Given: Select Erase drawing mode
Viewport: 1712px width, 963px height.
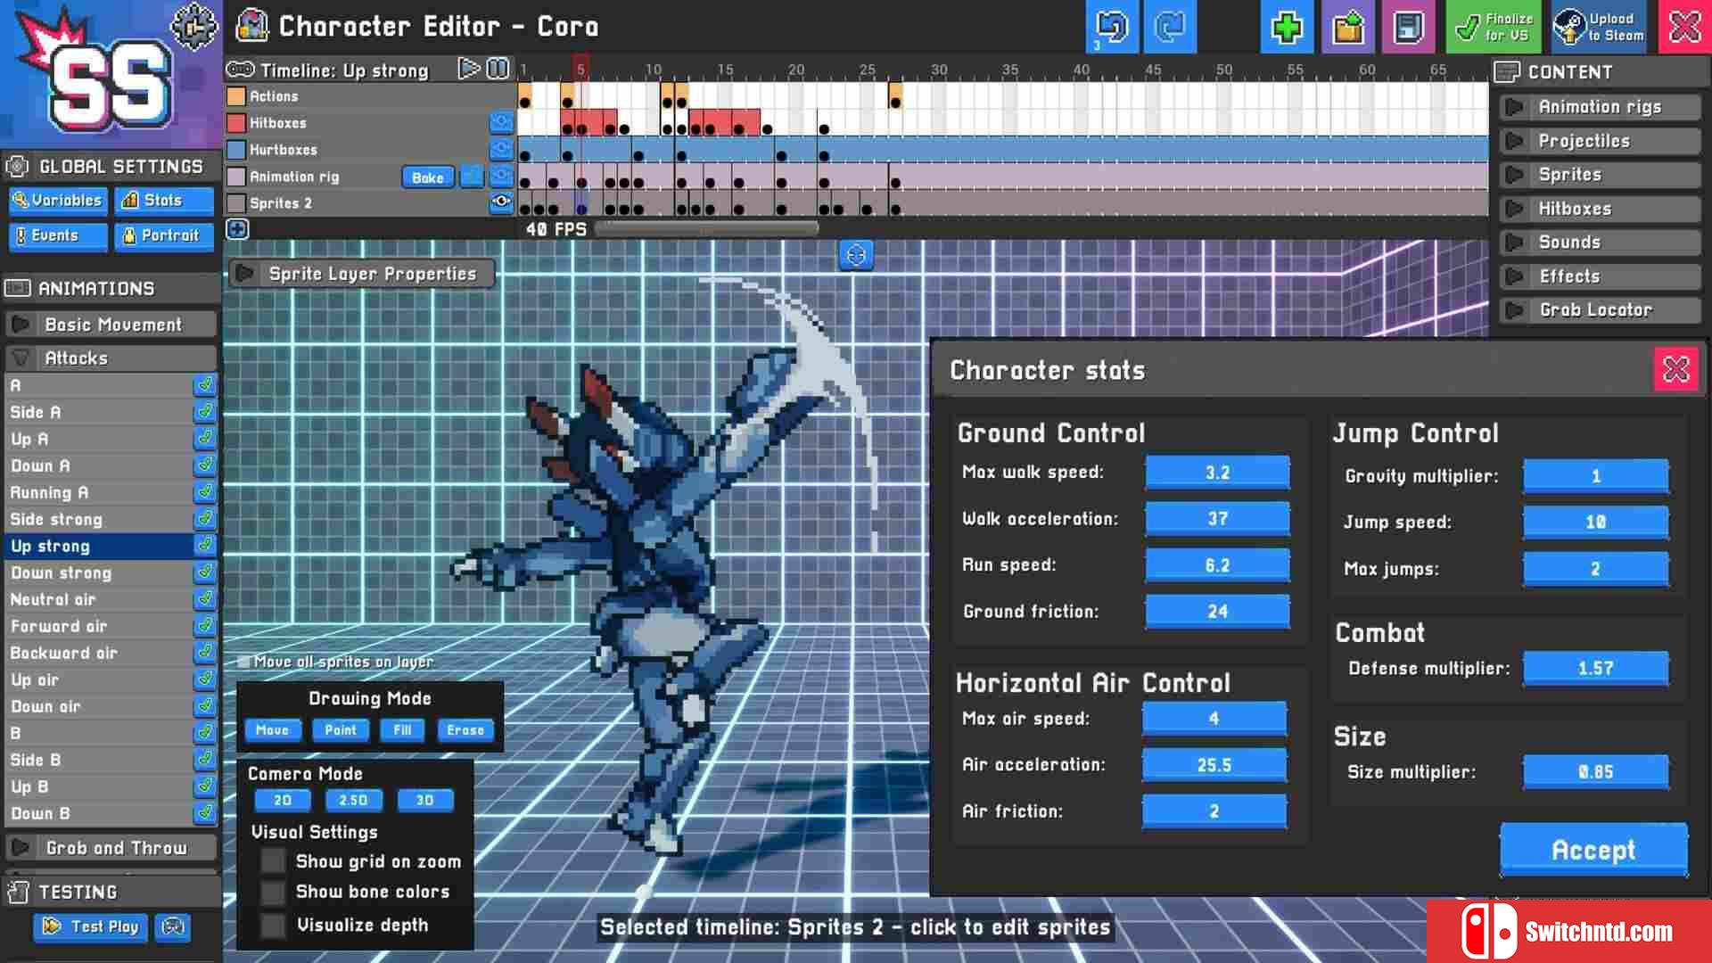Looking at the screenshot, I should [465, 730].
